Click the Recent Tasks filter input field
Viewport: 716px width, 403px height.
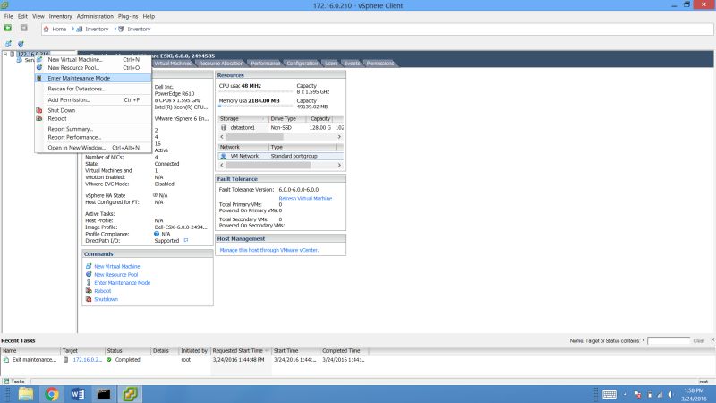(669, 341)
